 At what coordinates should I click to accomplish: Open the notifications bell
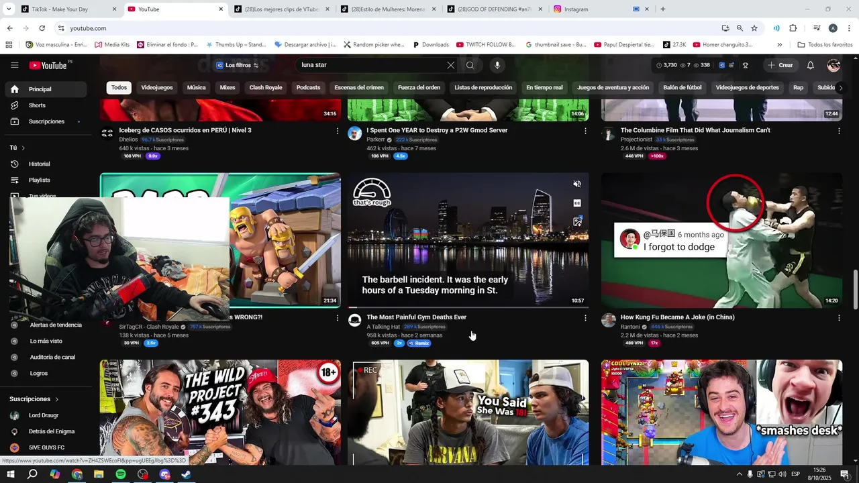(811, 65)
